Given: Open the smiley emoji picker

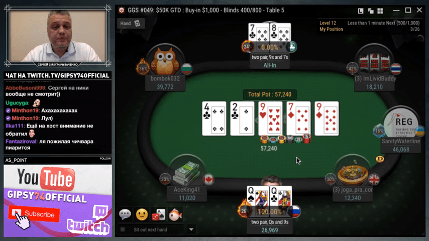Looking at the screenshot, I should click(x=142, y=214).
